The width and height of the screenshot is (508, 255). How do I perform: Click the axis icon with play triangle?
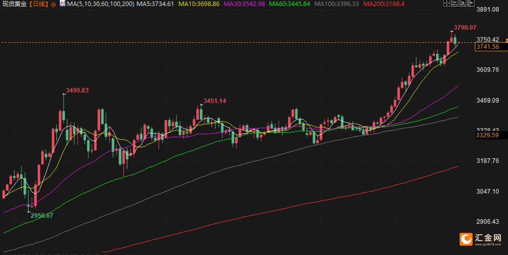tap(462, 4)
